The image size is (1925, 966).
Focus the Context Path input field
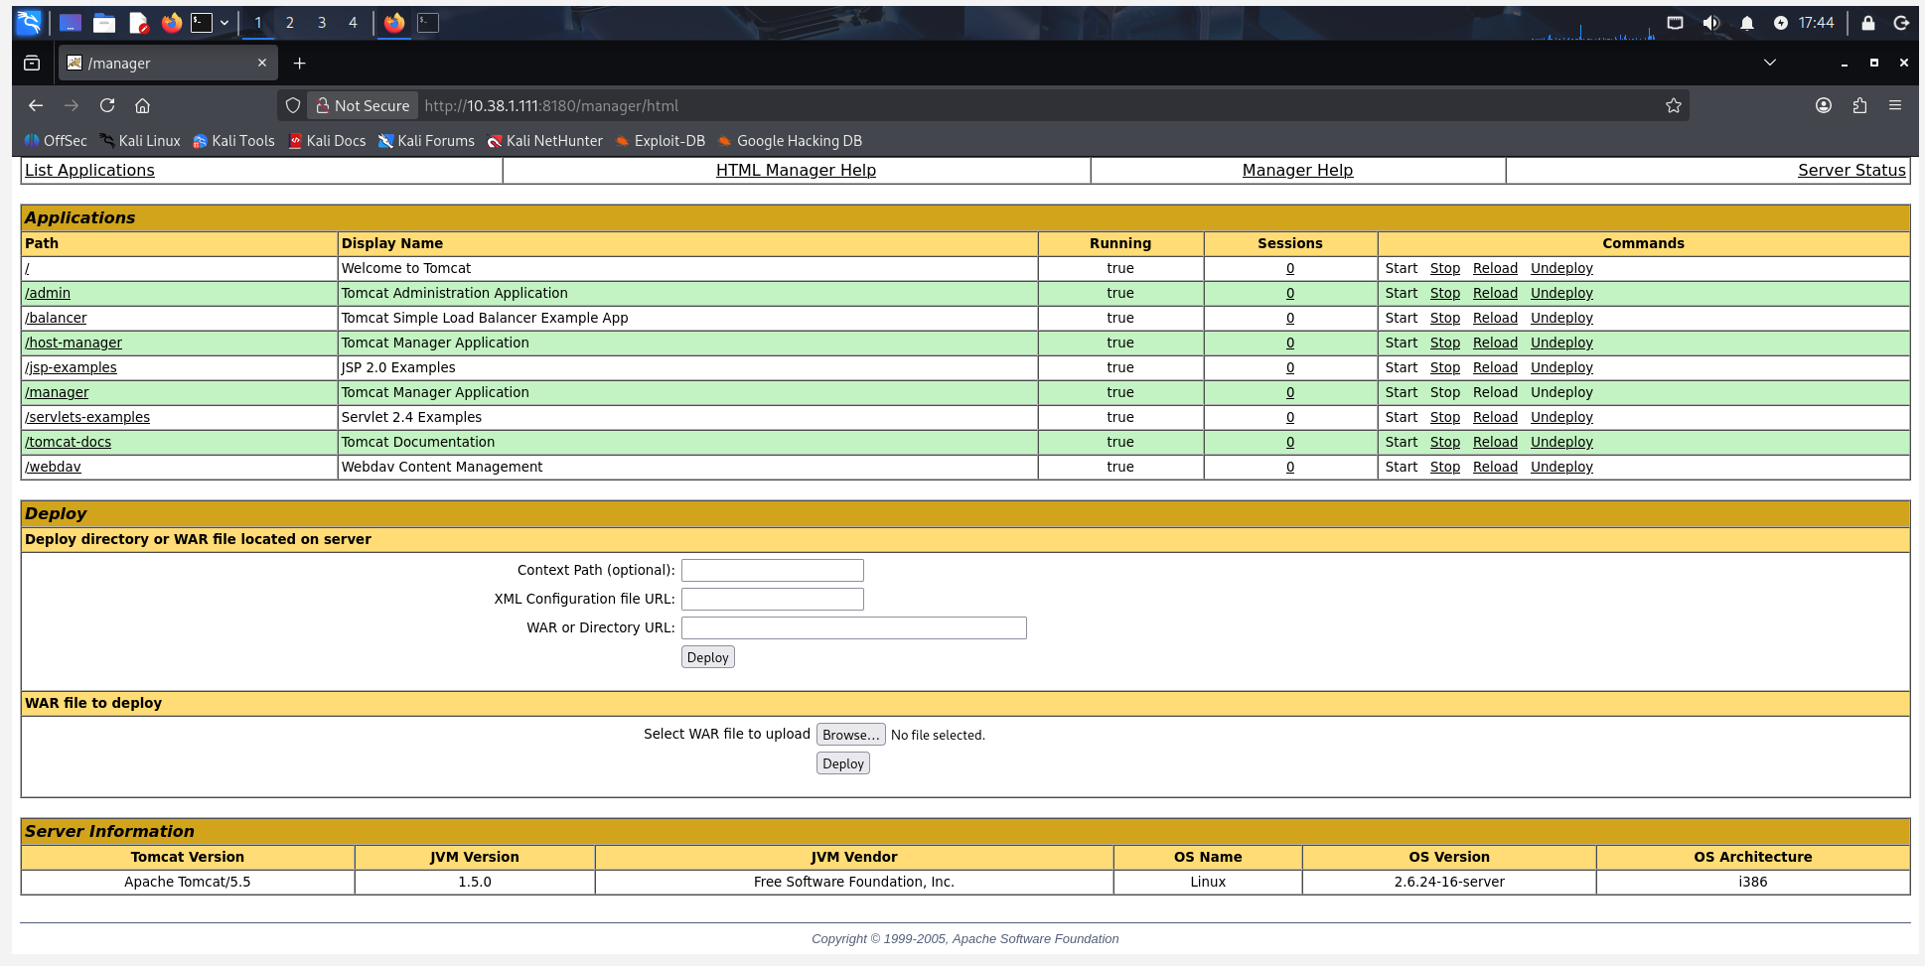tap(772, 570)
